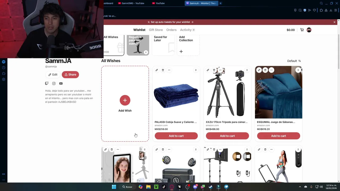Edit the XXZU Trípode wish with pencil icon
Viewport: 340px width, 191px height.
click(208, 70)
